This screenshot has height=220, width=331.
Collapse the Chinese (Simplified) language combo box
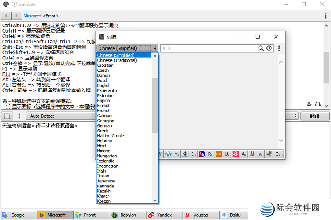point(127,48)
